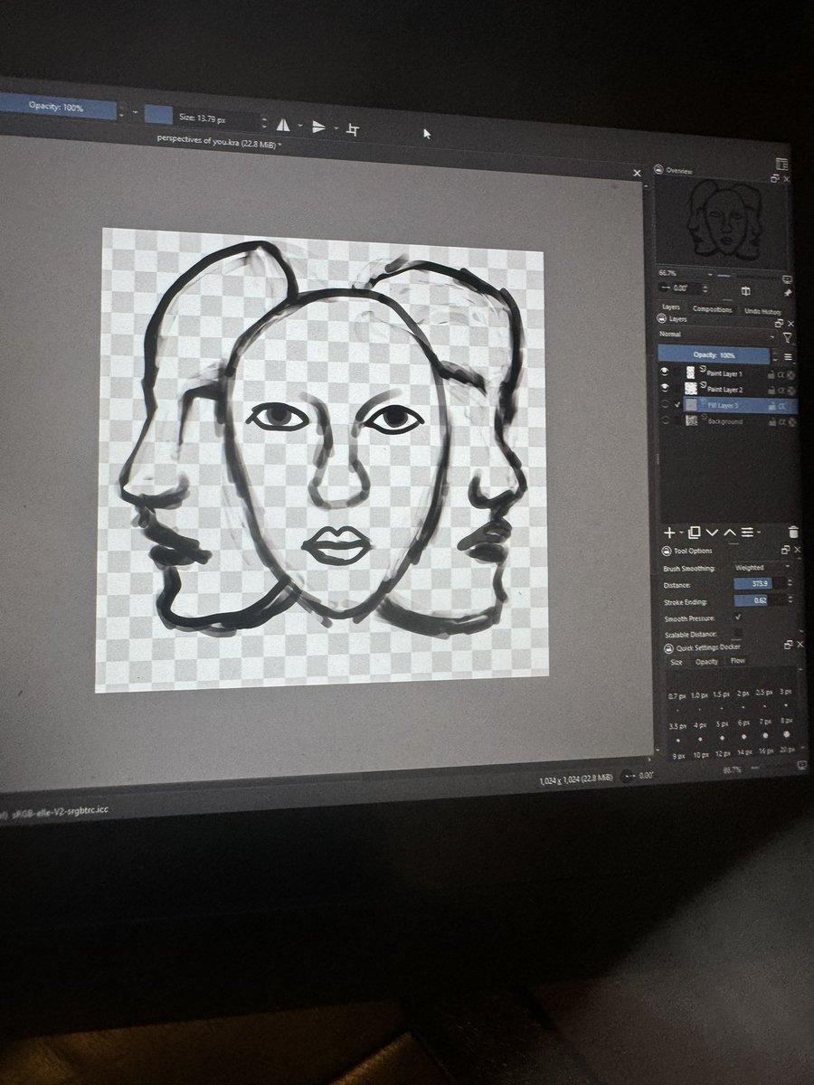Move the layer up with the up arrow icon

730,533
